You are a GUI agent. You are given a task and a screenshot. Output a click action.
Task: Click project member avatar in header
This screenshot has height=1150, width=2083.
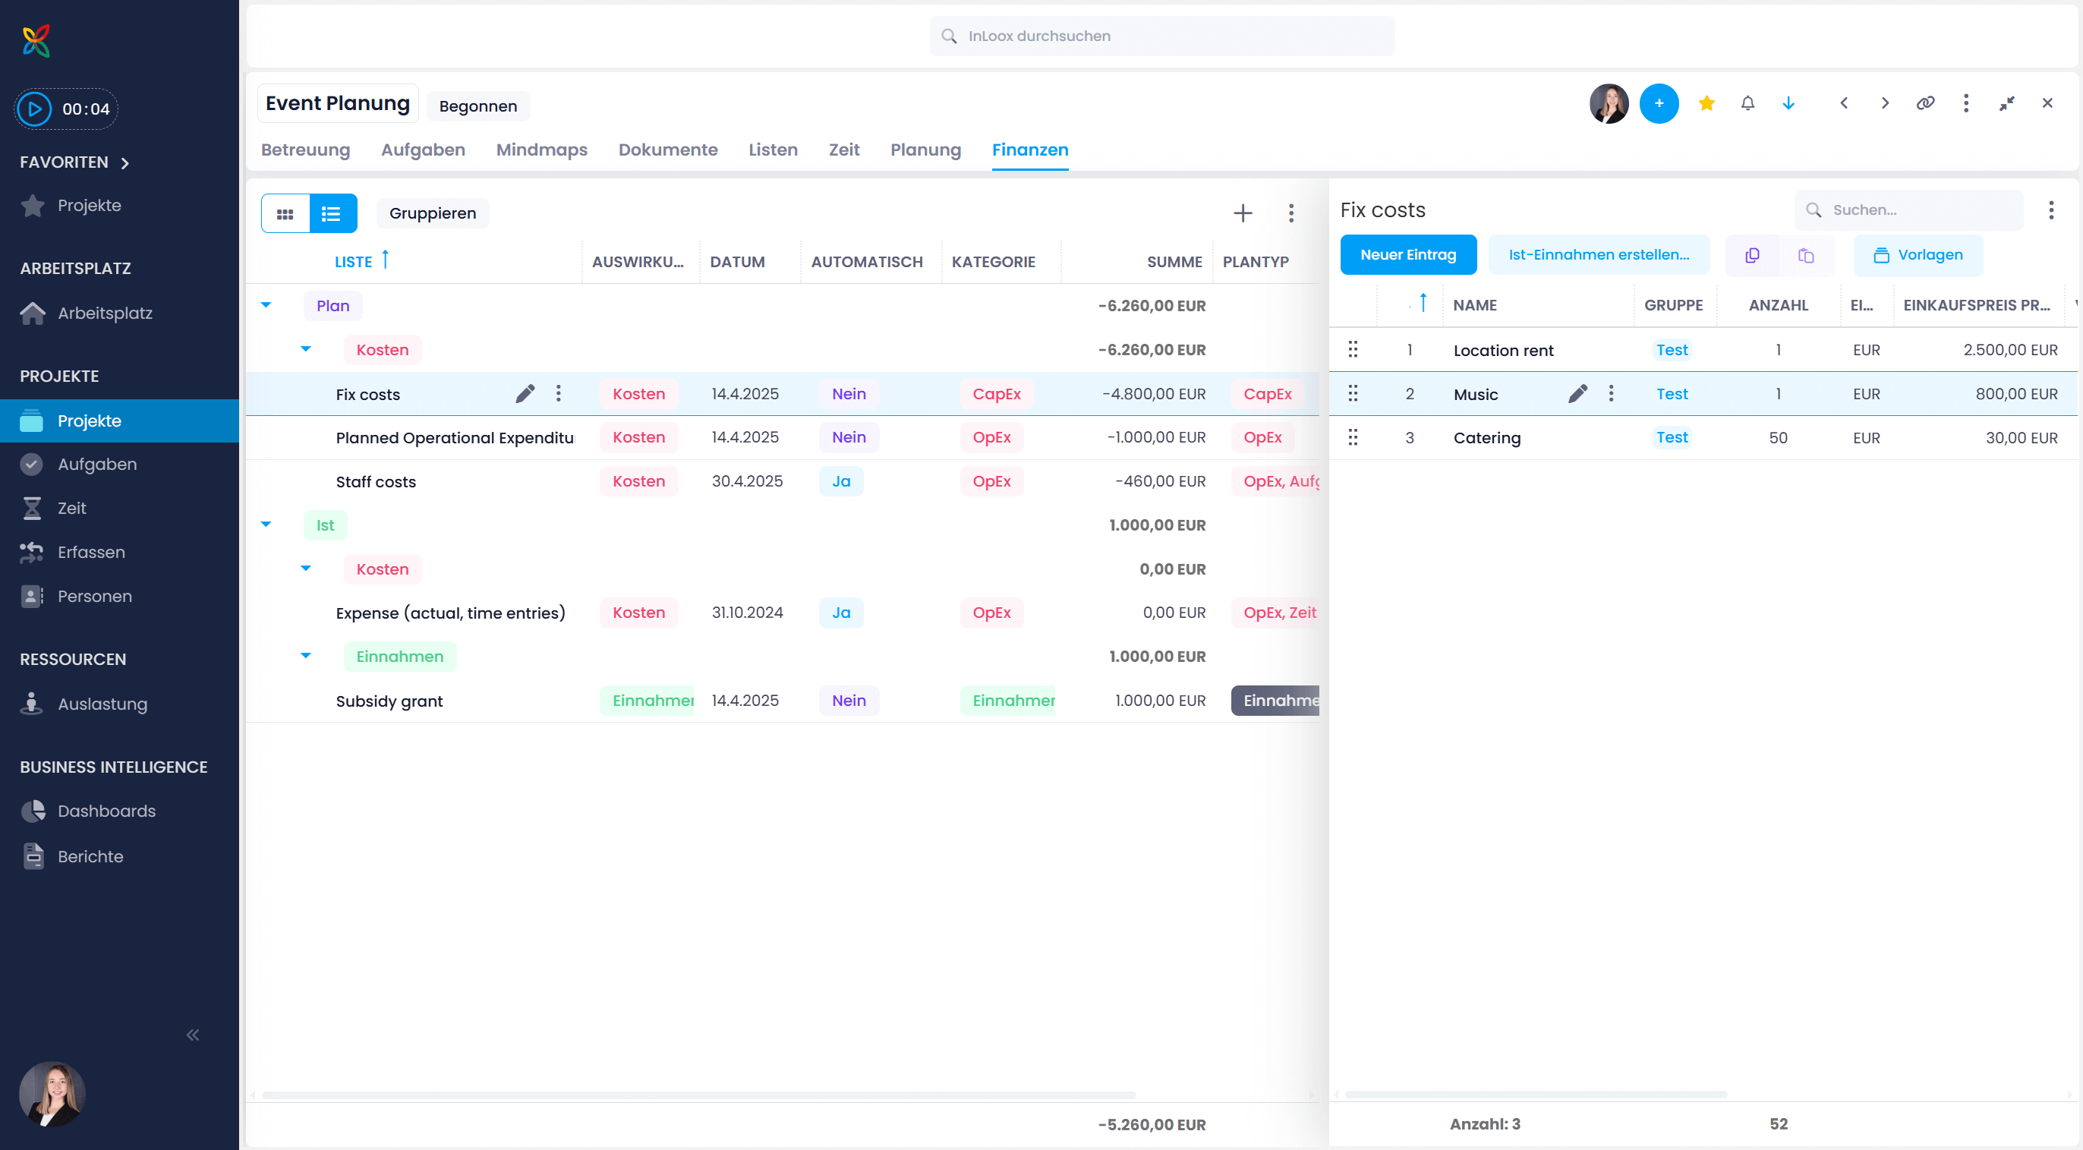pos(1609,103)
